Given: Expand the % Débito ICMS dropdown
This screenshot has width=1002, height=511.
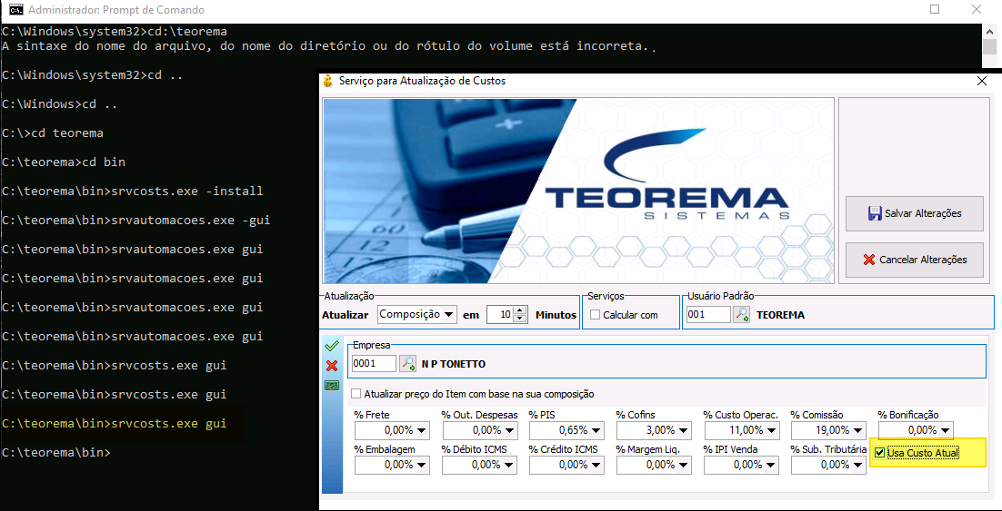Looking at the screenshot, I should 510,466.
